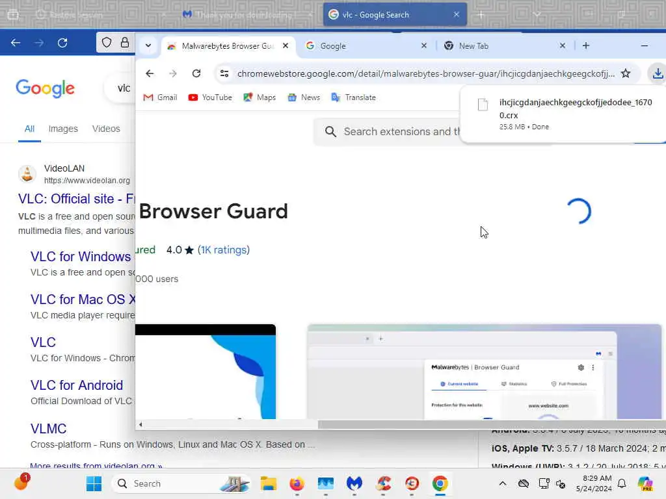This screenshot has height=499, width=666.
Task: Open downloaded .crx file entry
Action: (563, 114)
